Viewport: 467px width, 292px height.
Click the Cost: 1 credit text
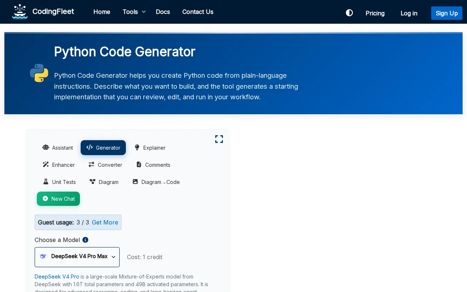pyautogui.click(x=145, y=257)
